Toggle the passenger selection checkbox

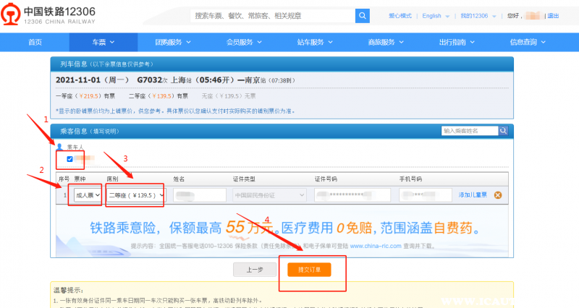69,158
